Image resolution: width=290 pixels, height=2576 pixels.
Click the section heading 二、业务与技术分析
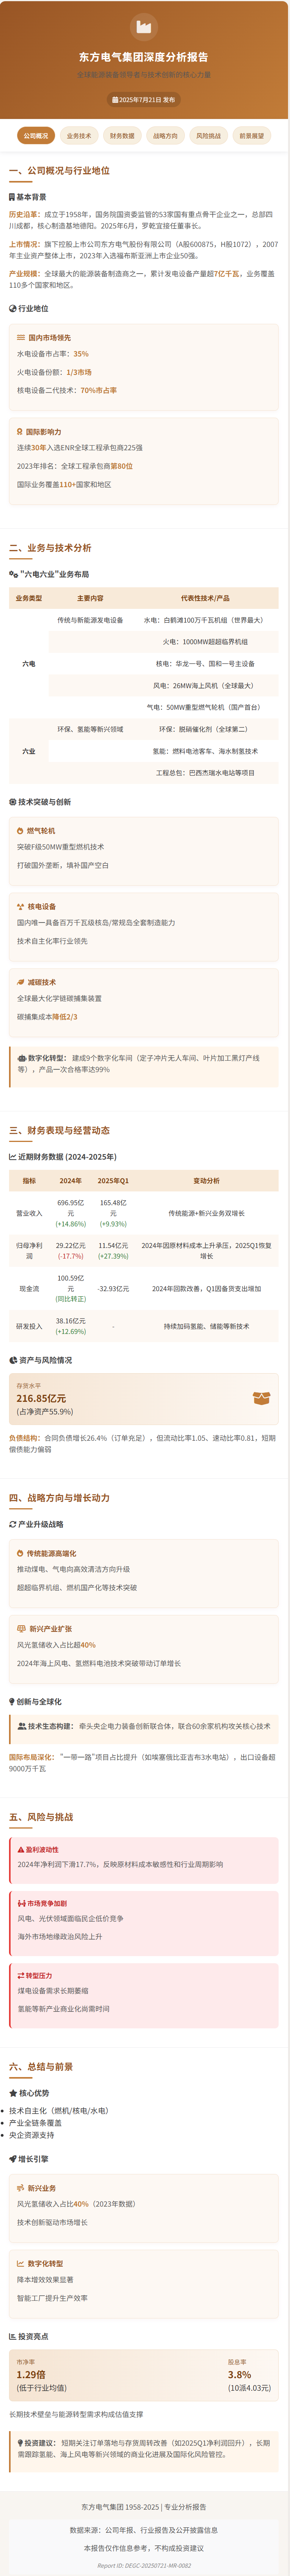(50, 548)
